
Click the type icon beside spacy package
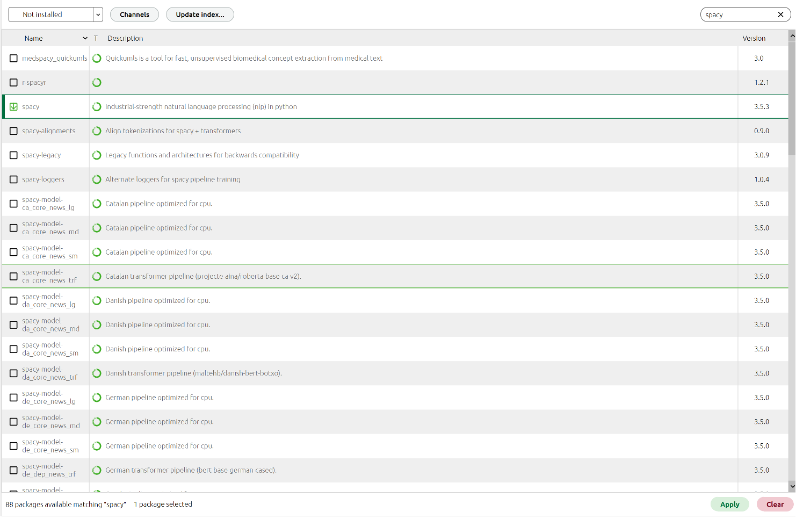tap(97, 107)
